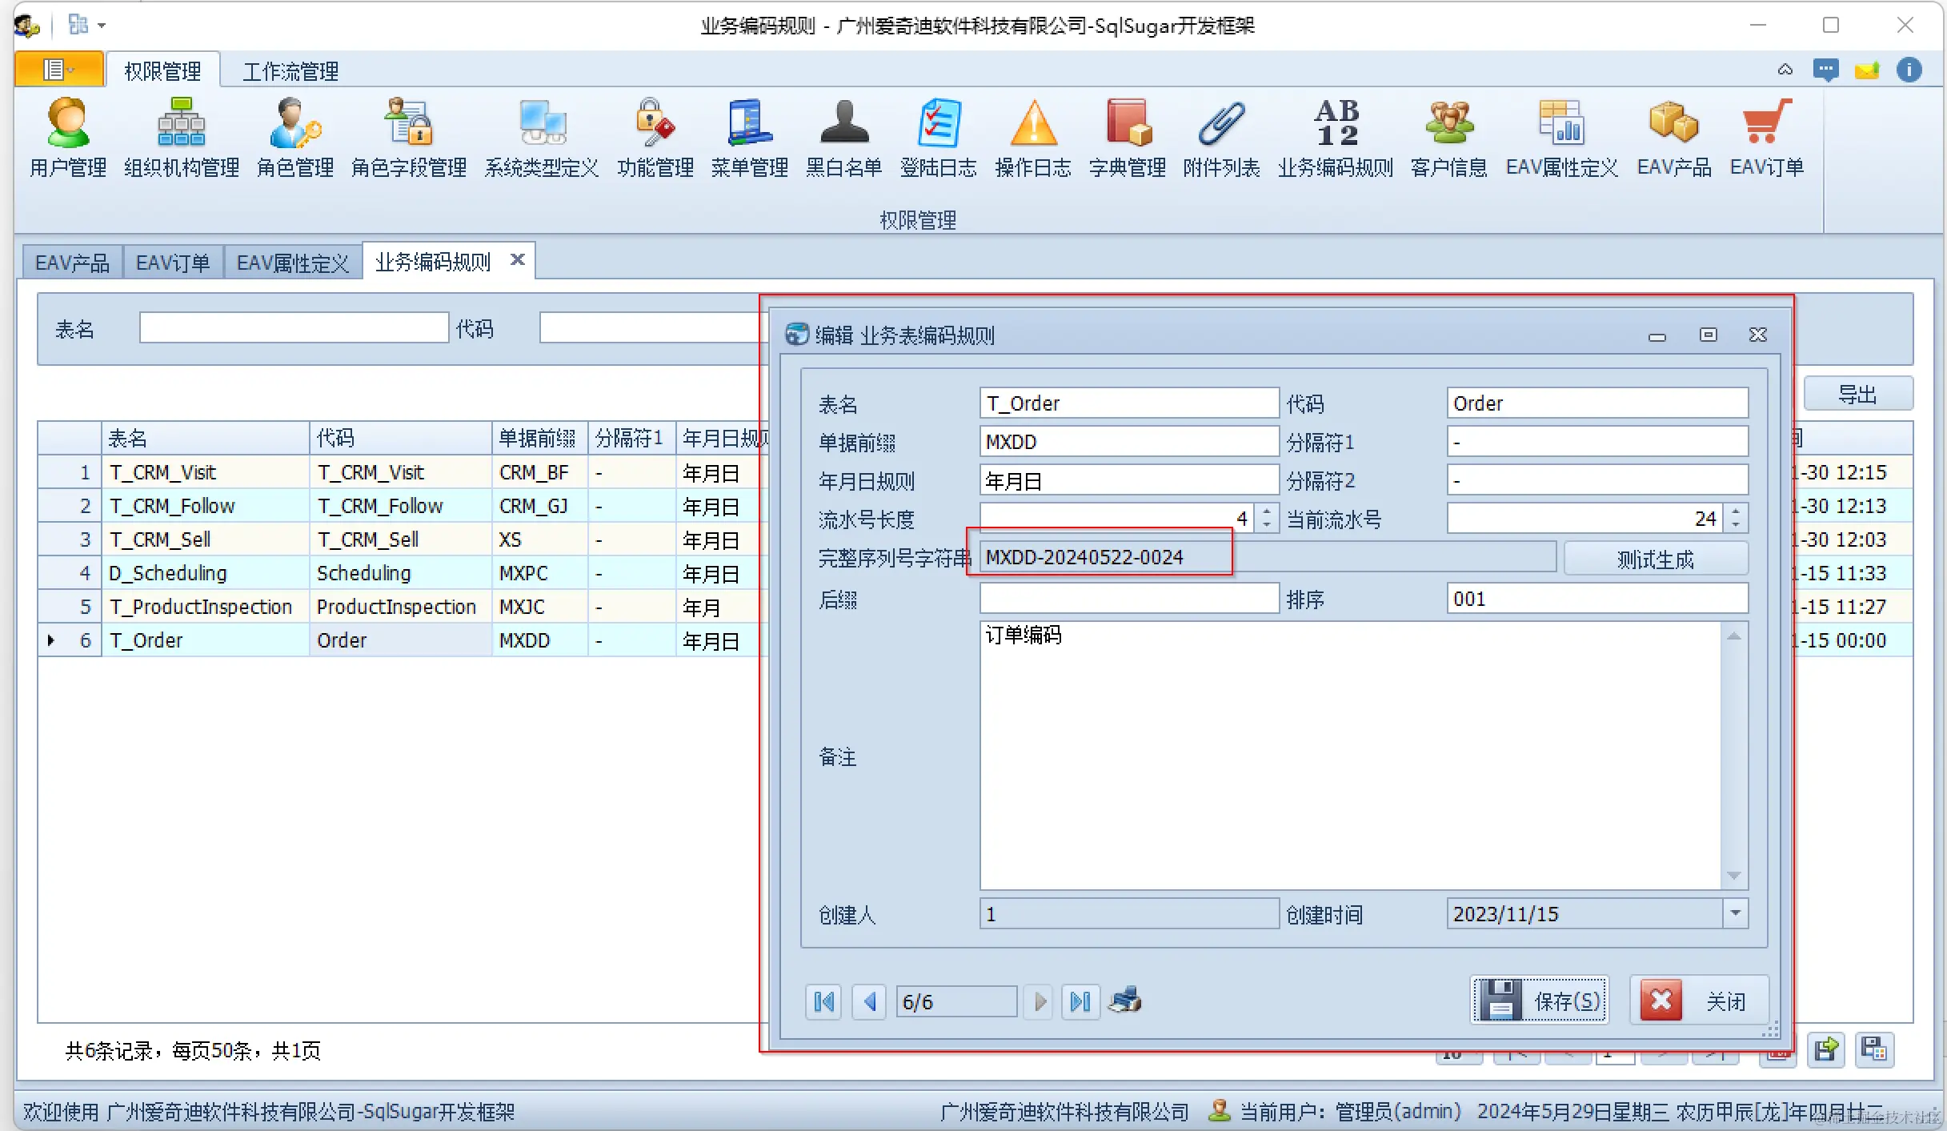Decrease 当前流水号 spinner value

click(x=1735, y=526)
